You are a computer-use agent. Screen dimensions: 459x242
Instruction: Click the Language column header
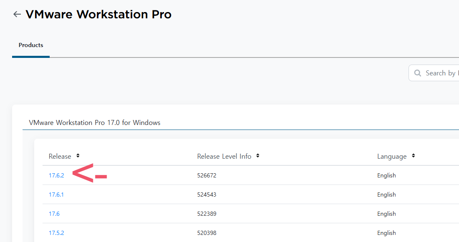[x=392, y=157]
